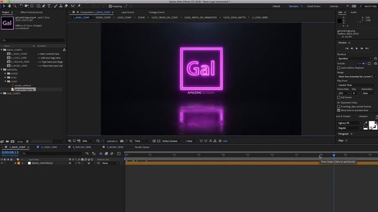The height and width of the screenshot is (212, 378).
Task: Toggle include audio in preview
Action: pyautogui.click(x=364, y=64)
